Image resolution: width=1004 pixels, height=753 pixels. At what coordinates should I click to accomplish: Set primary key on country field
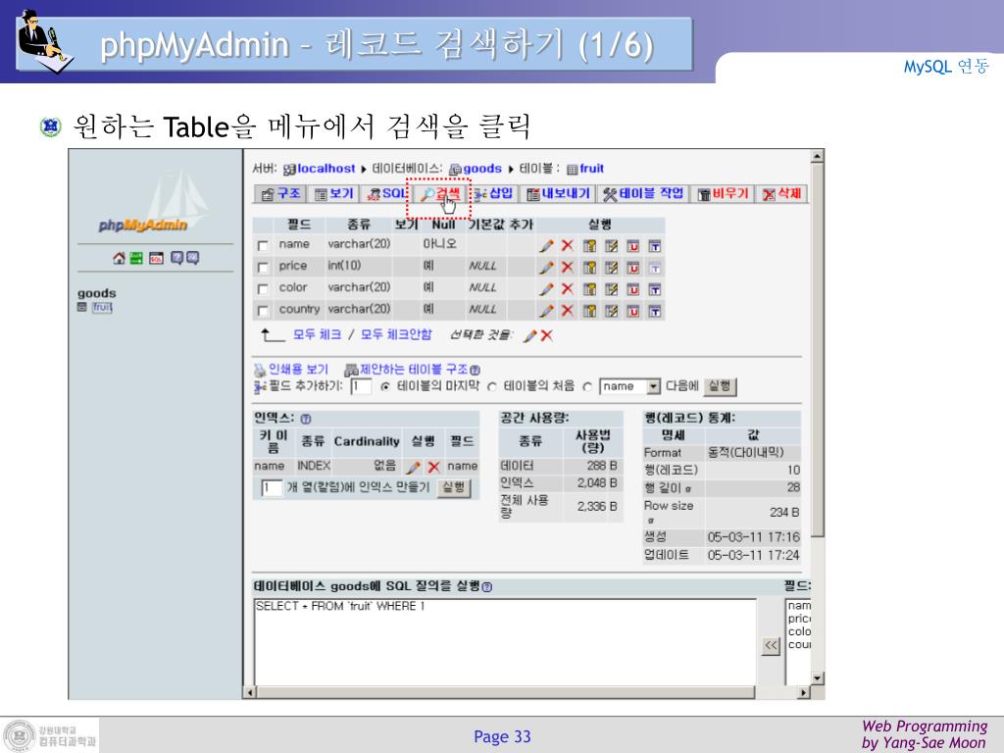589,311
